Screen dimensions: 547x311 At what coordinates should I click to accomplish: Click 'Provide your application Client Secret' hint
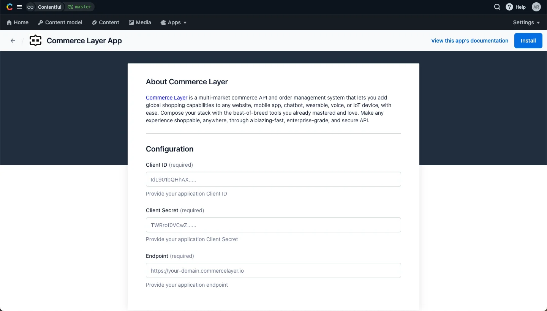point(192,239)
